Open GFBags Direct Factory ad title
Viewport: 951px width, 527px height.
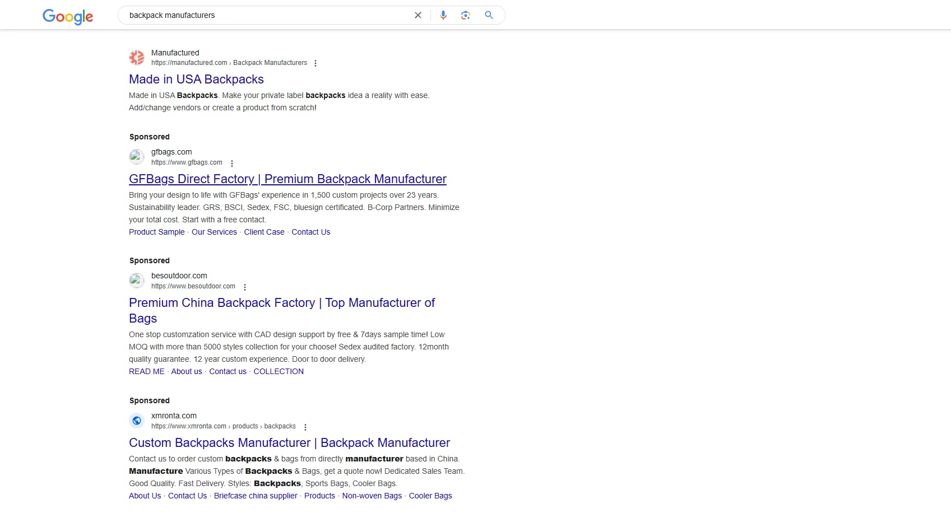click(x=287, y=179)
